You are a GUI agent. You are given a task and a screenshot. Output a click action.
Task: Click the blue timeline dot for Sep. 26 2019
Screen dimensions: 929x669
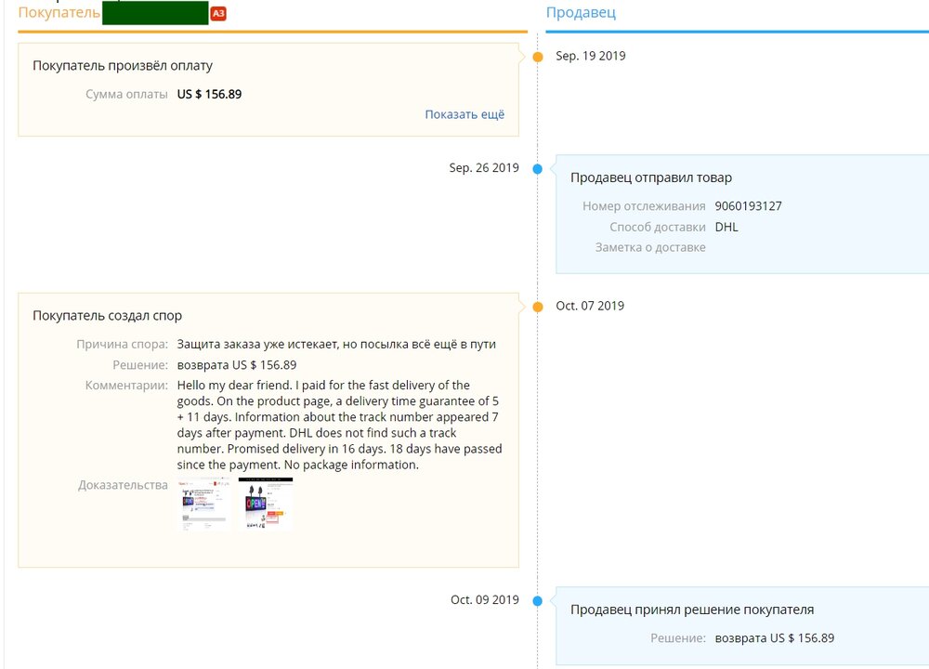[x=537, y=169]
